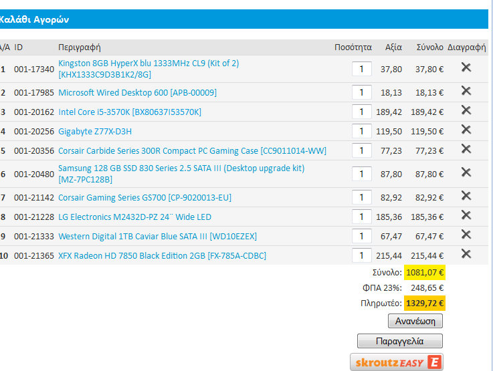The image size is (493, 371).
Task: Select row total 189,42 €
Action: tap(427, 112)
